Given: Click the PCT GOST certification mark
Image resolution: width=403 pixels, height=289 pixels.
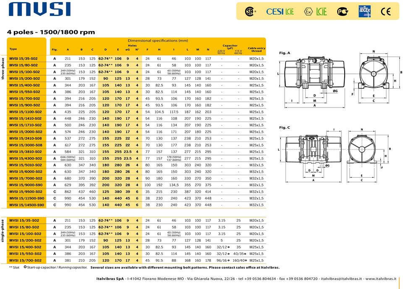Looking at the screenshot, I should click(x=343, y=12).
